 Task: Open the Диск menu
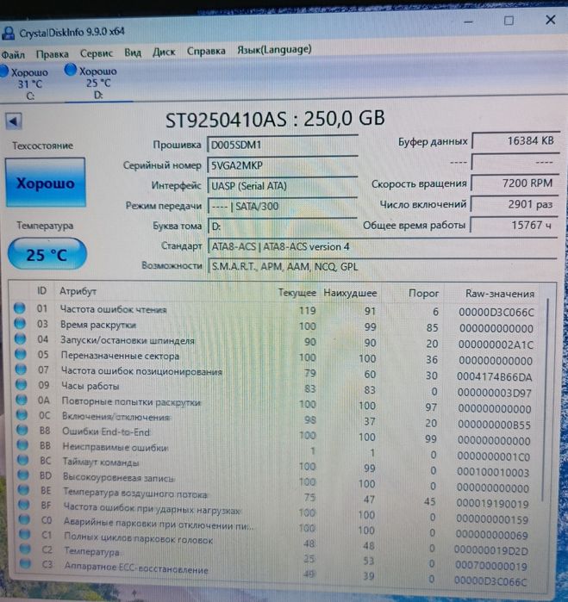point(164,52)
